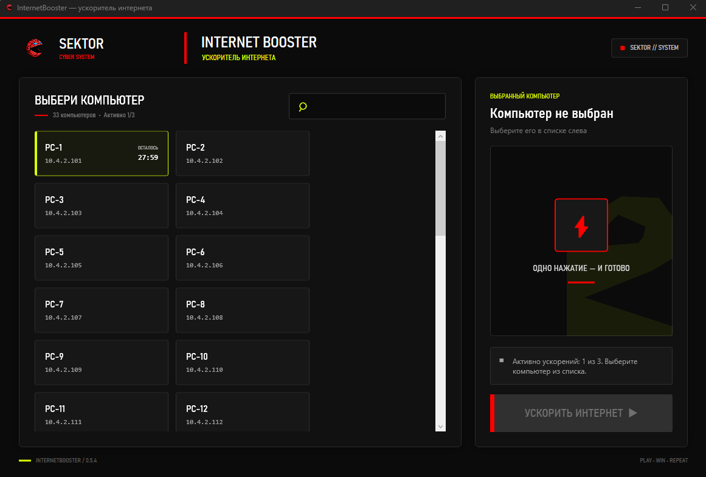Maximize the InternetBooster window
This screenshot has width=706, height=477.
pos(665,8)
